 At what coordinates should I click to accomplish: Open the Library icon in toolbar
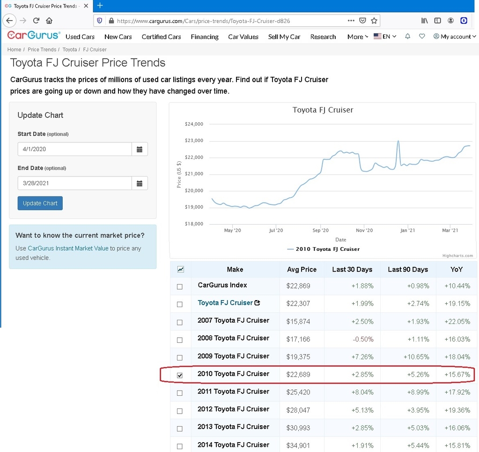click(424, 21)
